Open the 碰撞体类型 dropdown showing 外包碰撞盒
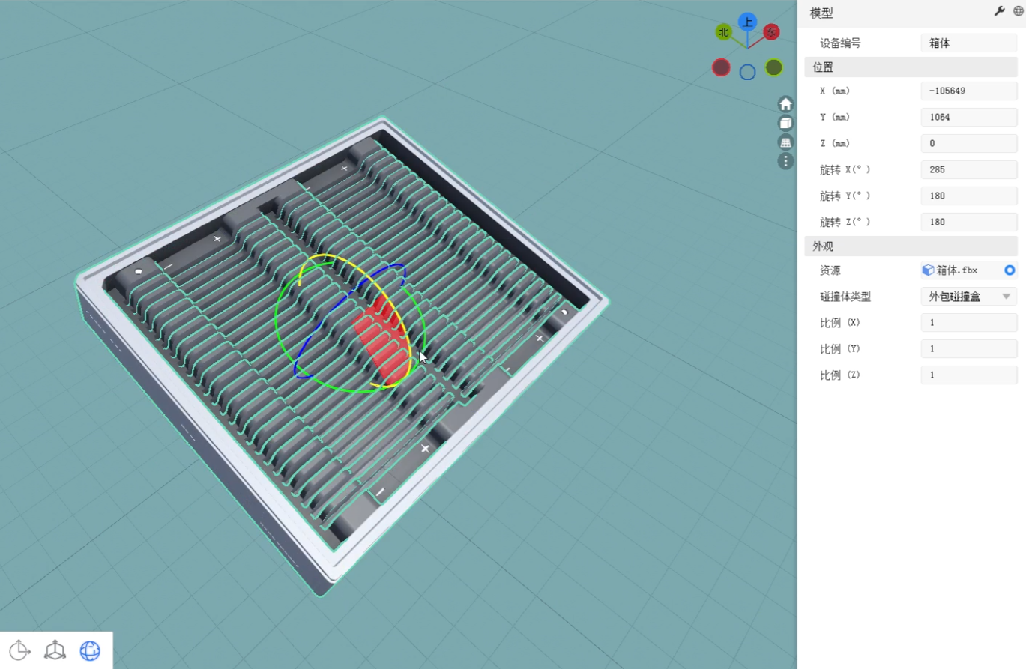Screen dimensions: 1026x669 (969, 297)
